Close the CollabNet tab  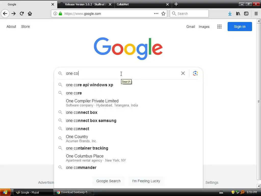(167, 4)
